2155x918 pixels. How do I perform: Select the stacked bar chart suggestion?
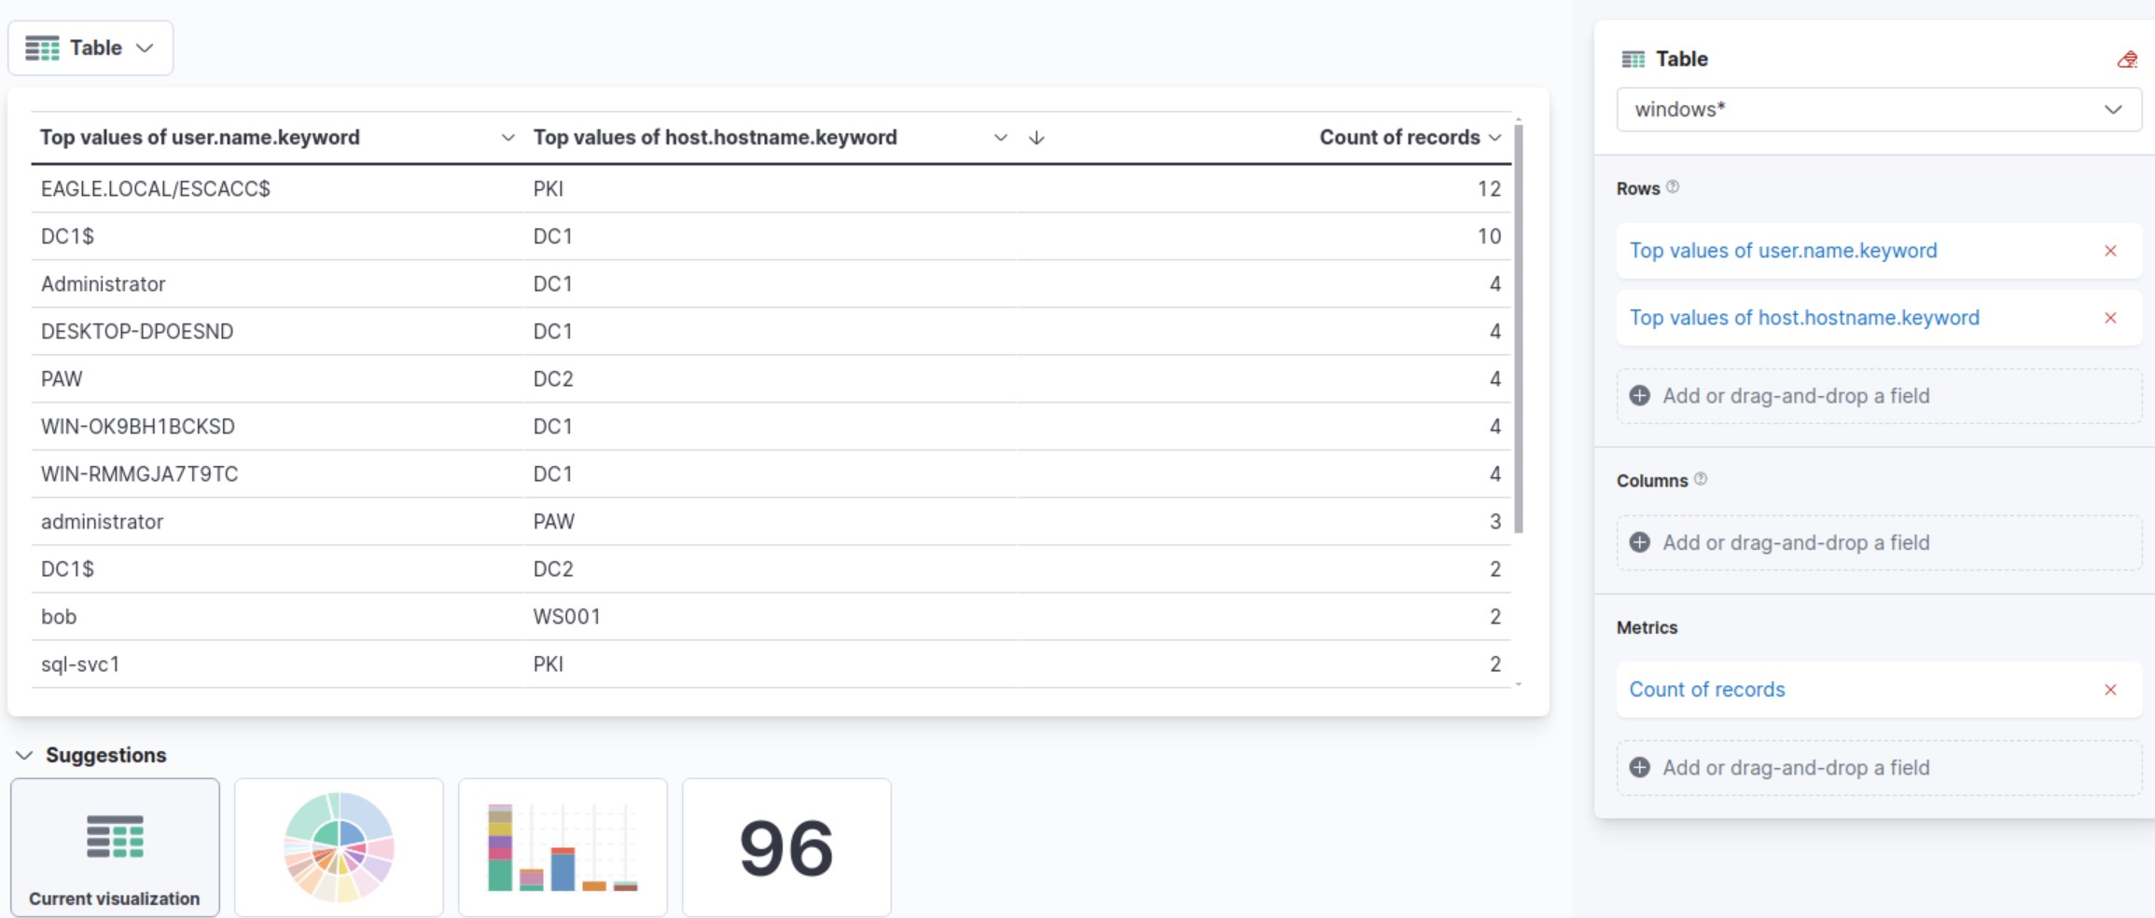pos(563,847)
